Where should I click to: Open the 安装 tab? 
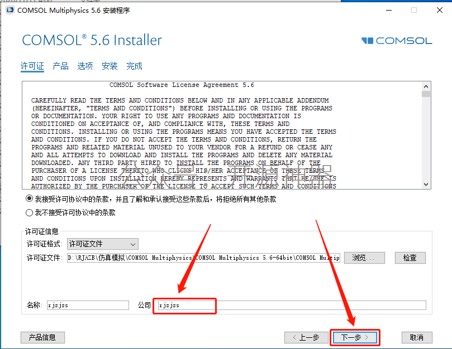[110, 66]
